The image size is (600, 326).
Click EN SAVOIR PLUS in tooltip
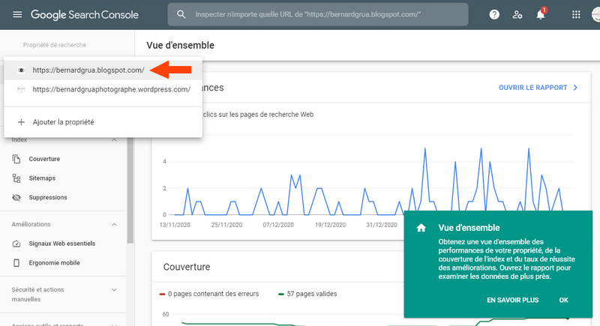point(512,300)
